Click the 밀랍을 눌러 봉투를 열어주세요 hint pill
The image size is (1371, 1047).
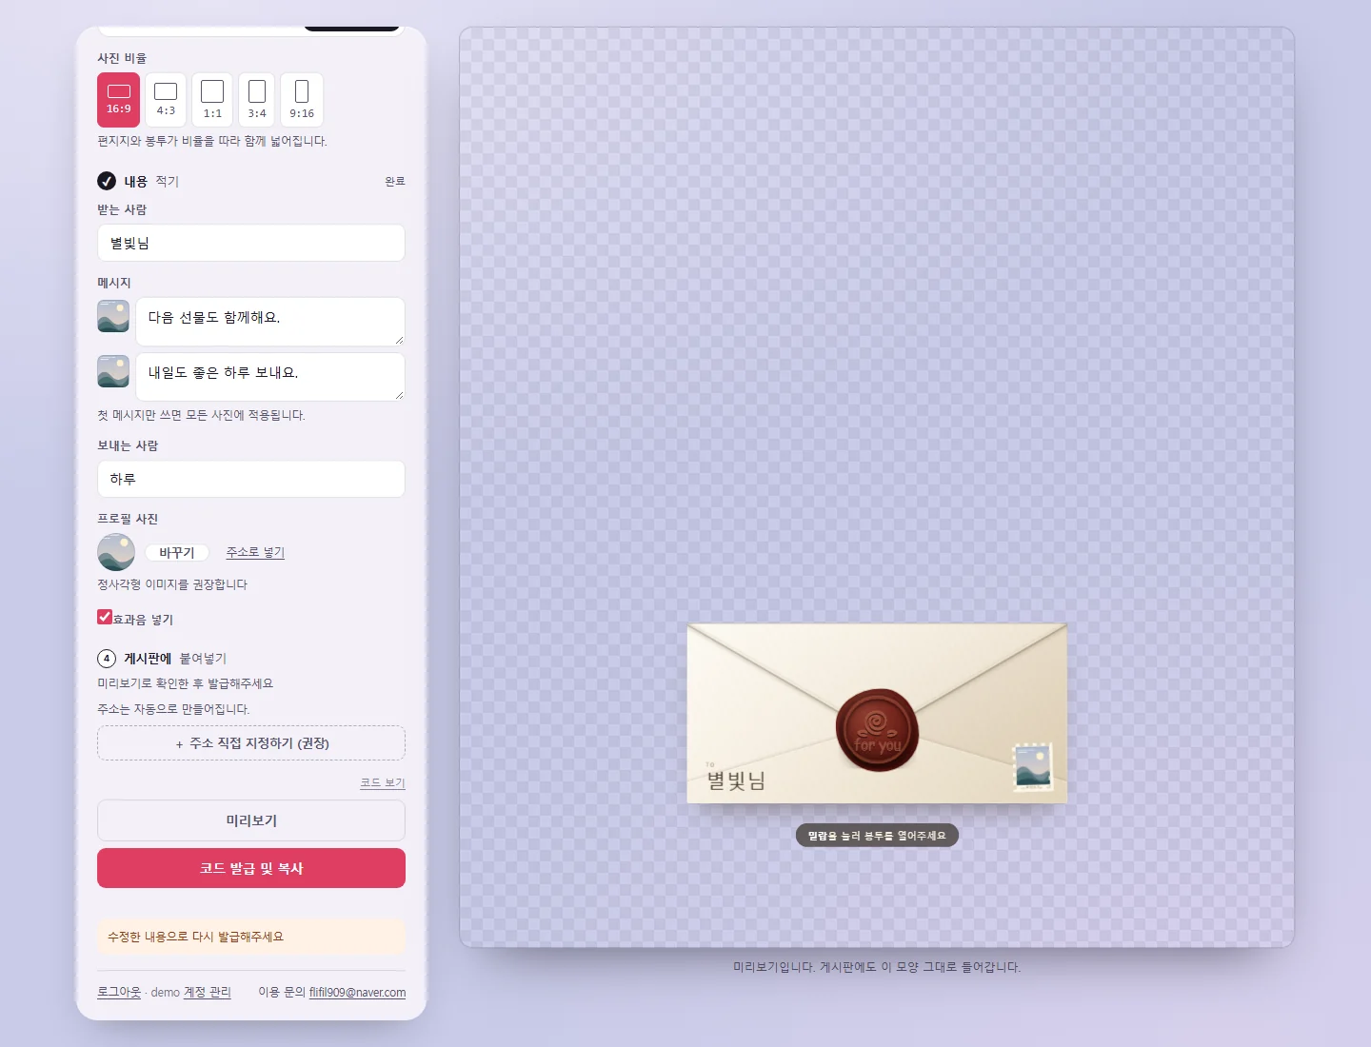point(877,836)
